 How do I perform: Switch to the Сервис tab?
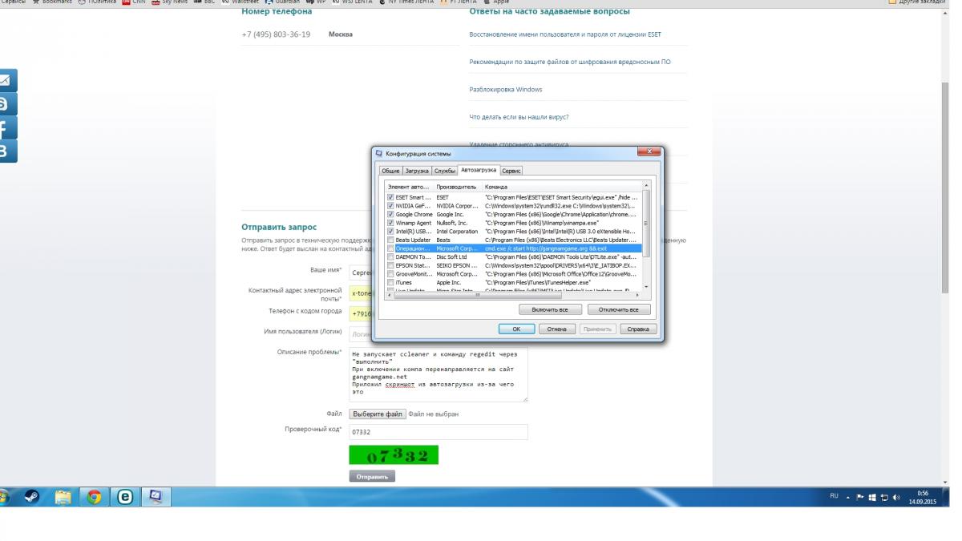click(x=511, y=171)
